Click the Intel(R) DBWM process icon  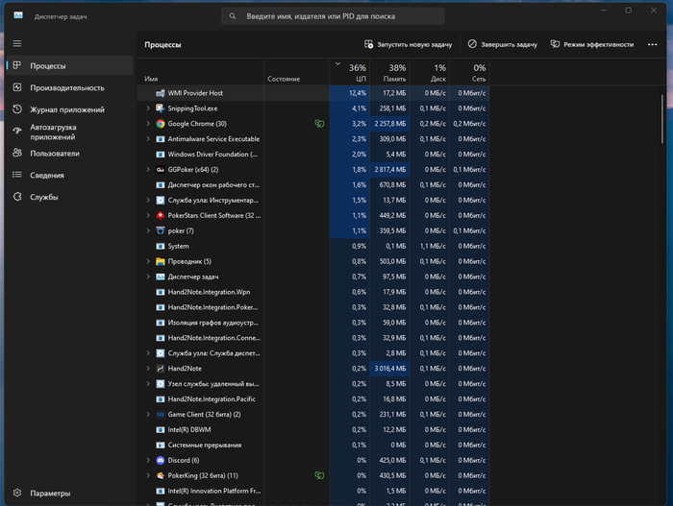[x=161, y=430]
